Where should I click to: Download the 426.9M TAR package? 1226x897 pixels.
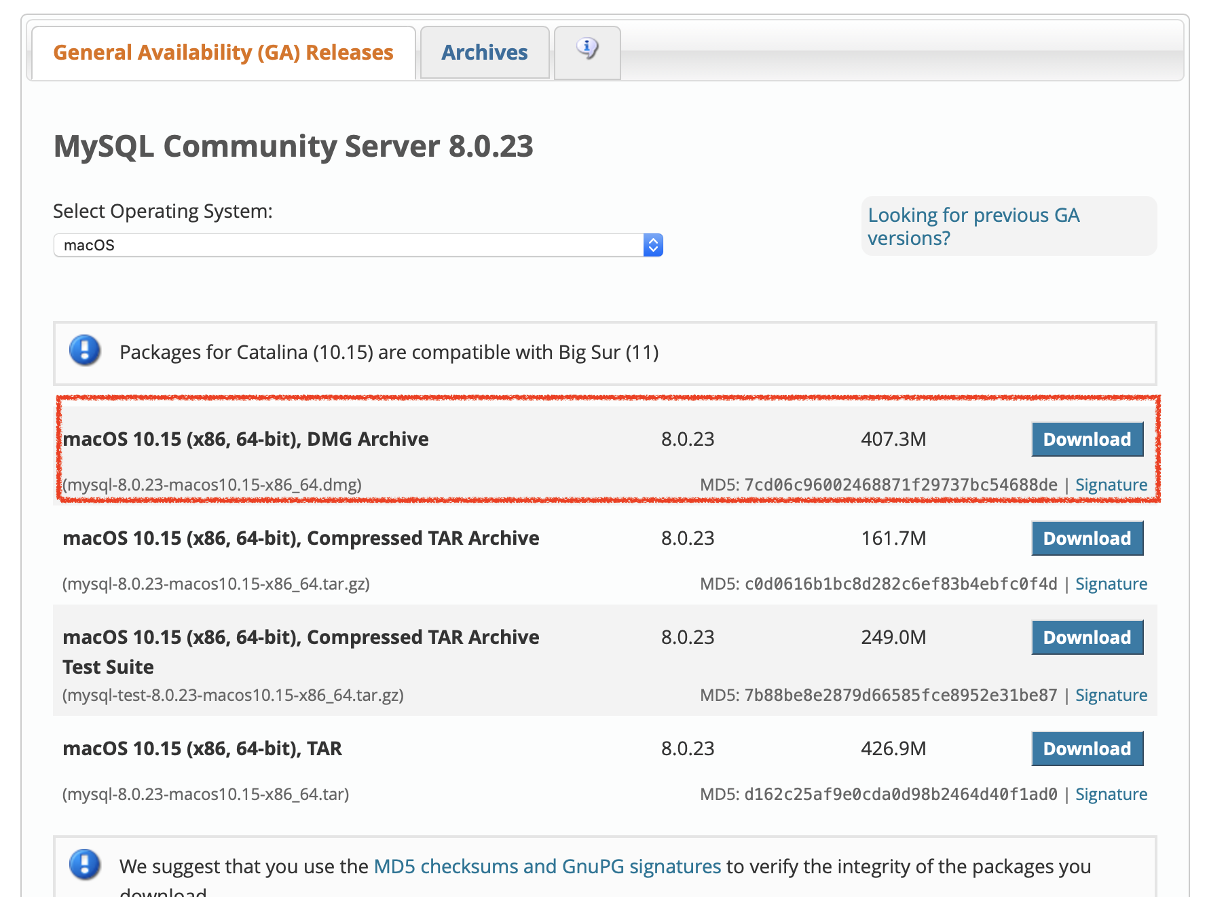click(x=1087, y=749)
